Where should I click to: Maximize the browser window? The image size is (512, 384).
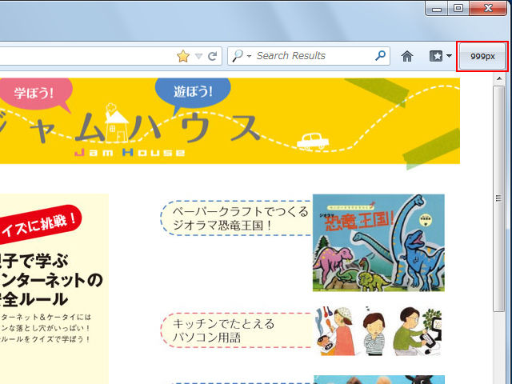pyautogui.click(x=458, y=8)
